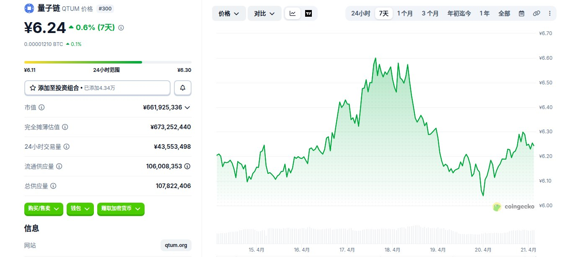Click the 信息 section heading
This screenshot has height=257, width=570.
click(x=31, y=228)
